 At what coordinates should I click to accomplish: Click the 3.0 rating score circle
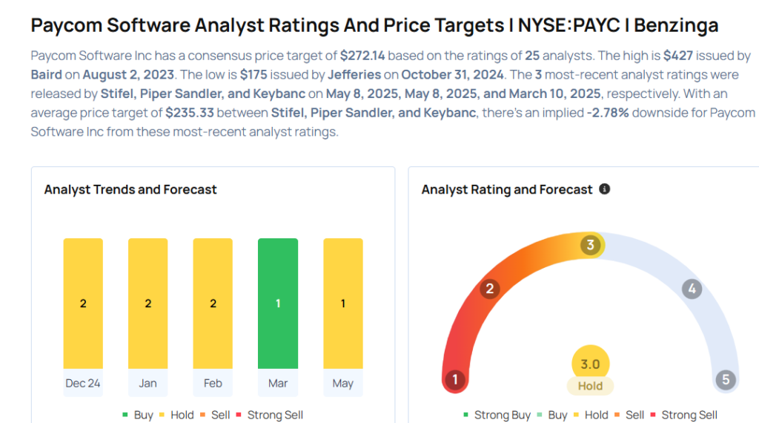591,364
